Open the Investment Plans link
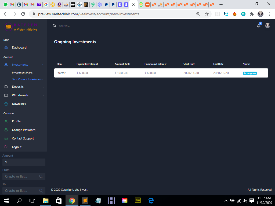Viewport: 275px width, 206px height. point(22,72)
